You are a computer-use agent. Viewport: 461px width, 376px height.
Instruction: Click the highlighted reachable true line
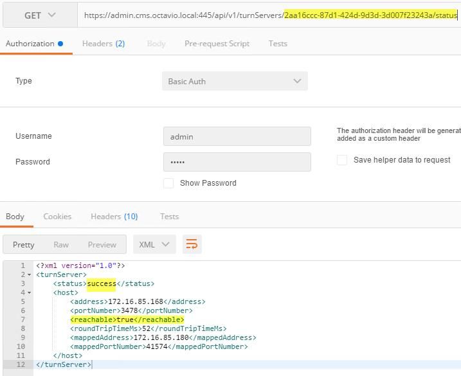pos(127,319)
